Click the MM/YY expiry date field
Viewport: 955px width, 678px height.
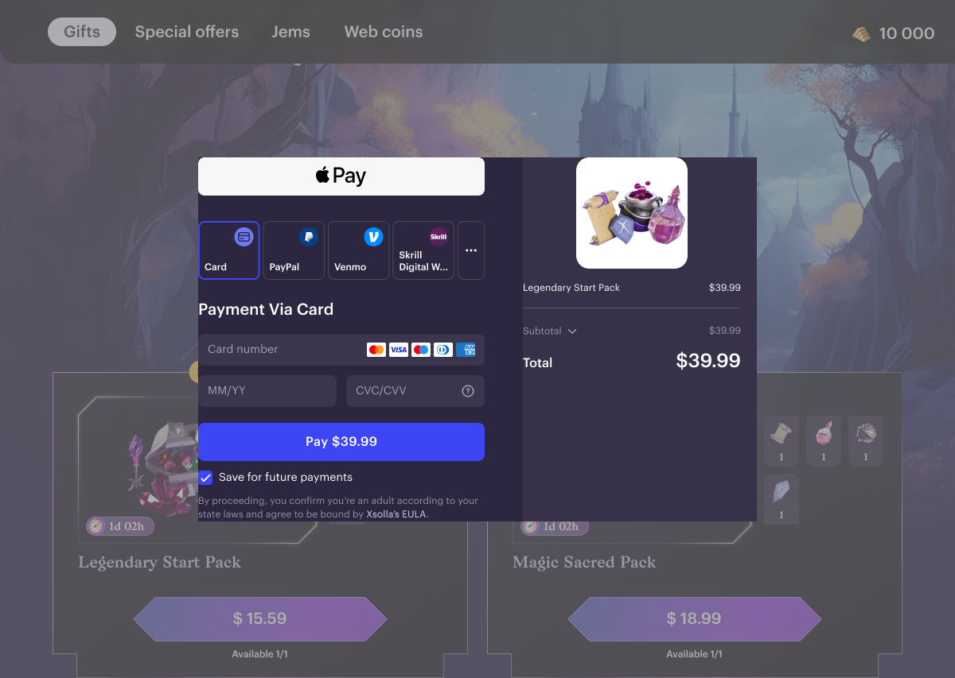click(267, 391)
